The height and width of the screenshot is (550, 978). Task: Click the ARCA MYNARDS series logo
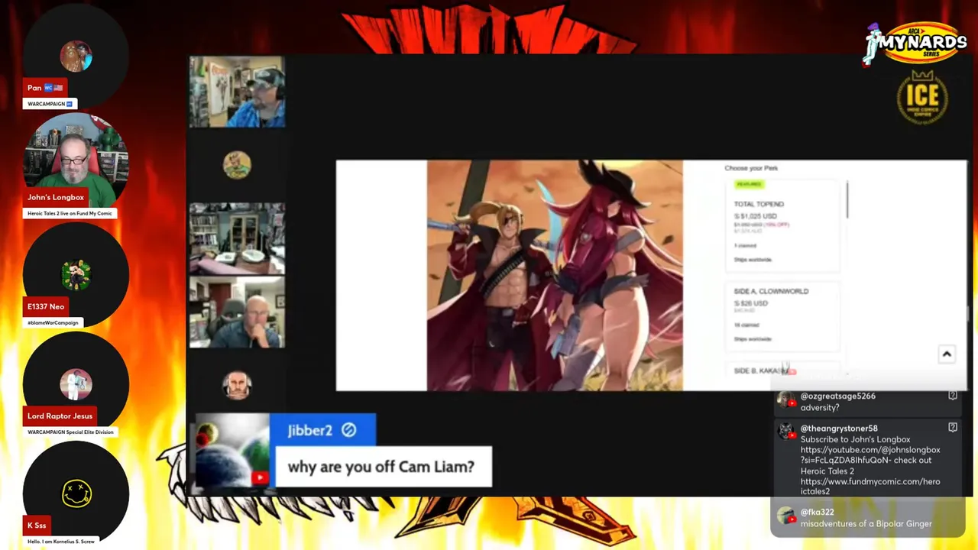click(x=915, y=43)
